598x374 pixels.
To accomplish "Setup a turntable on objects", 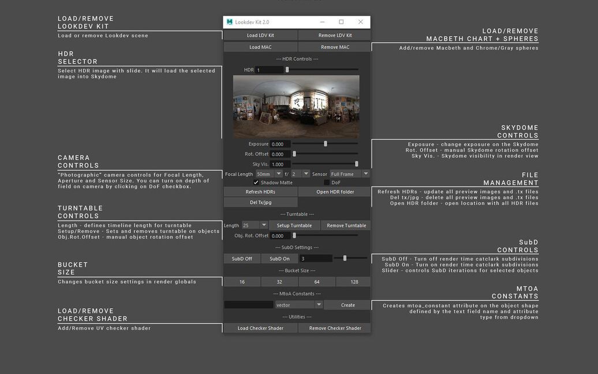I will [295, 225].
